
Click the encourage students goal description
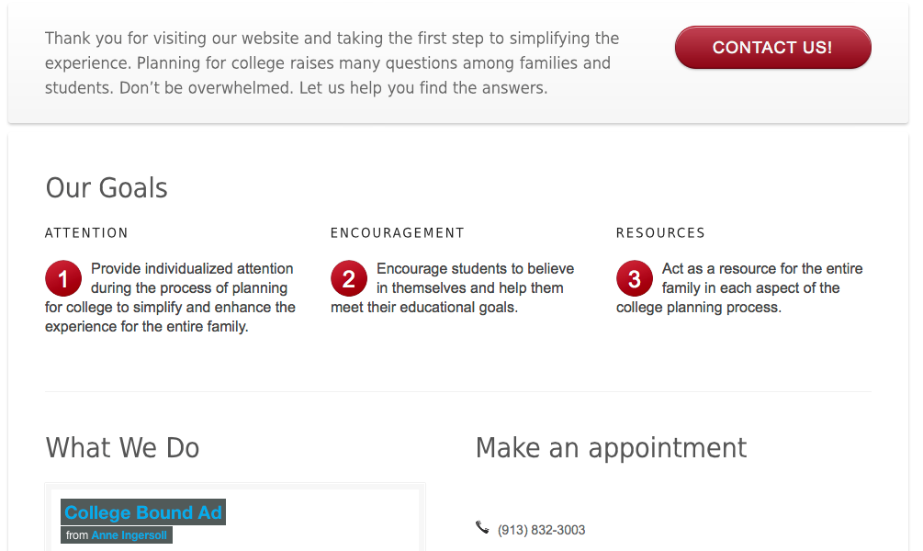pyautogui.click(x=452, y=287)
